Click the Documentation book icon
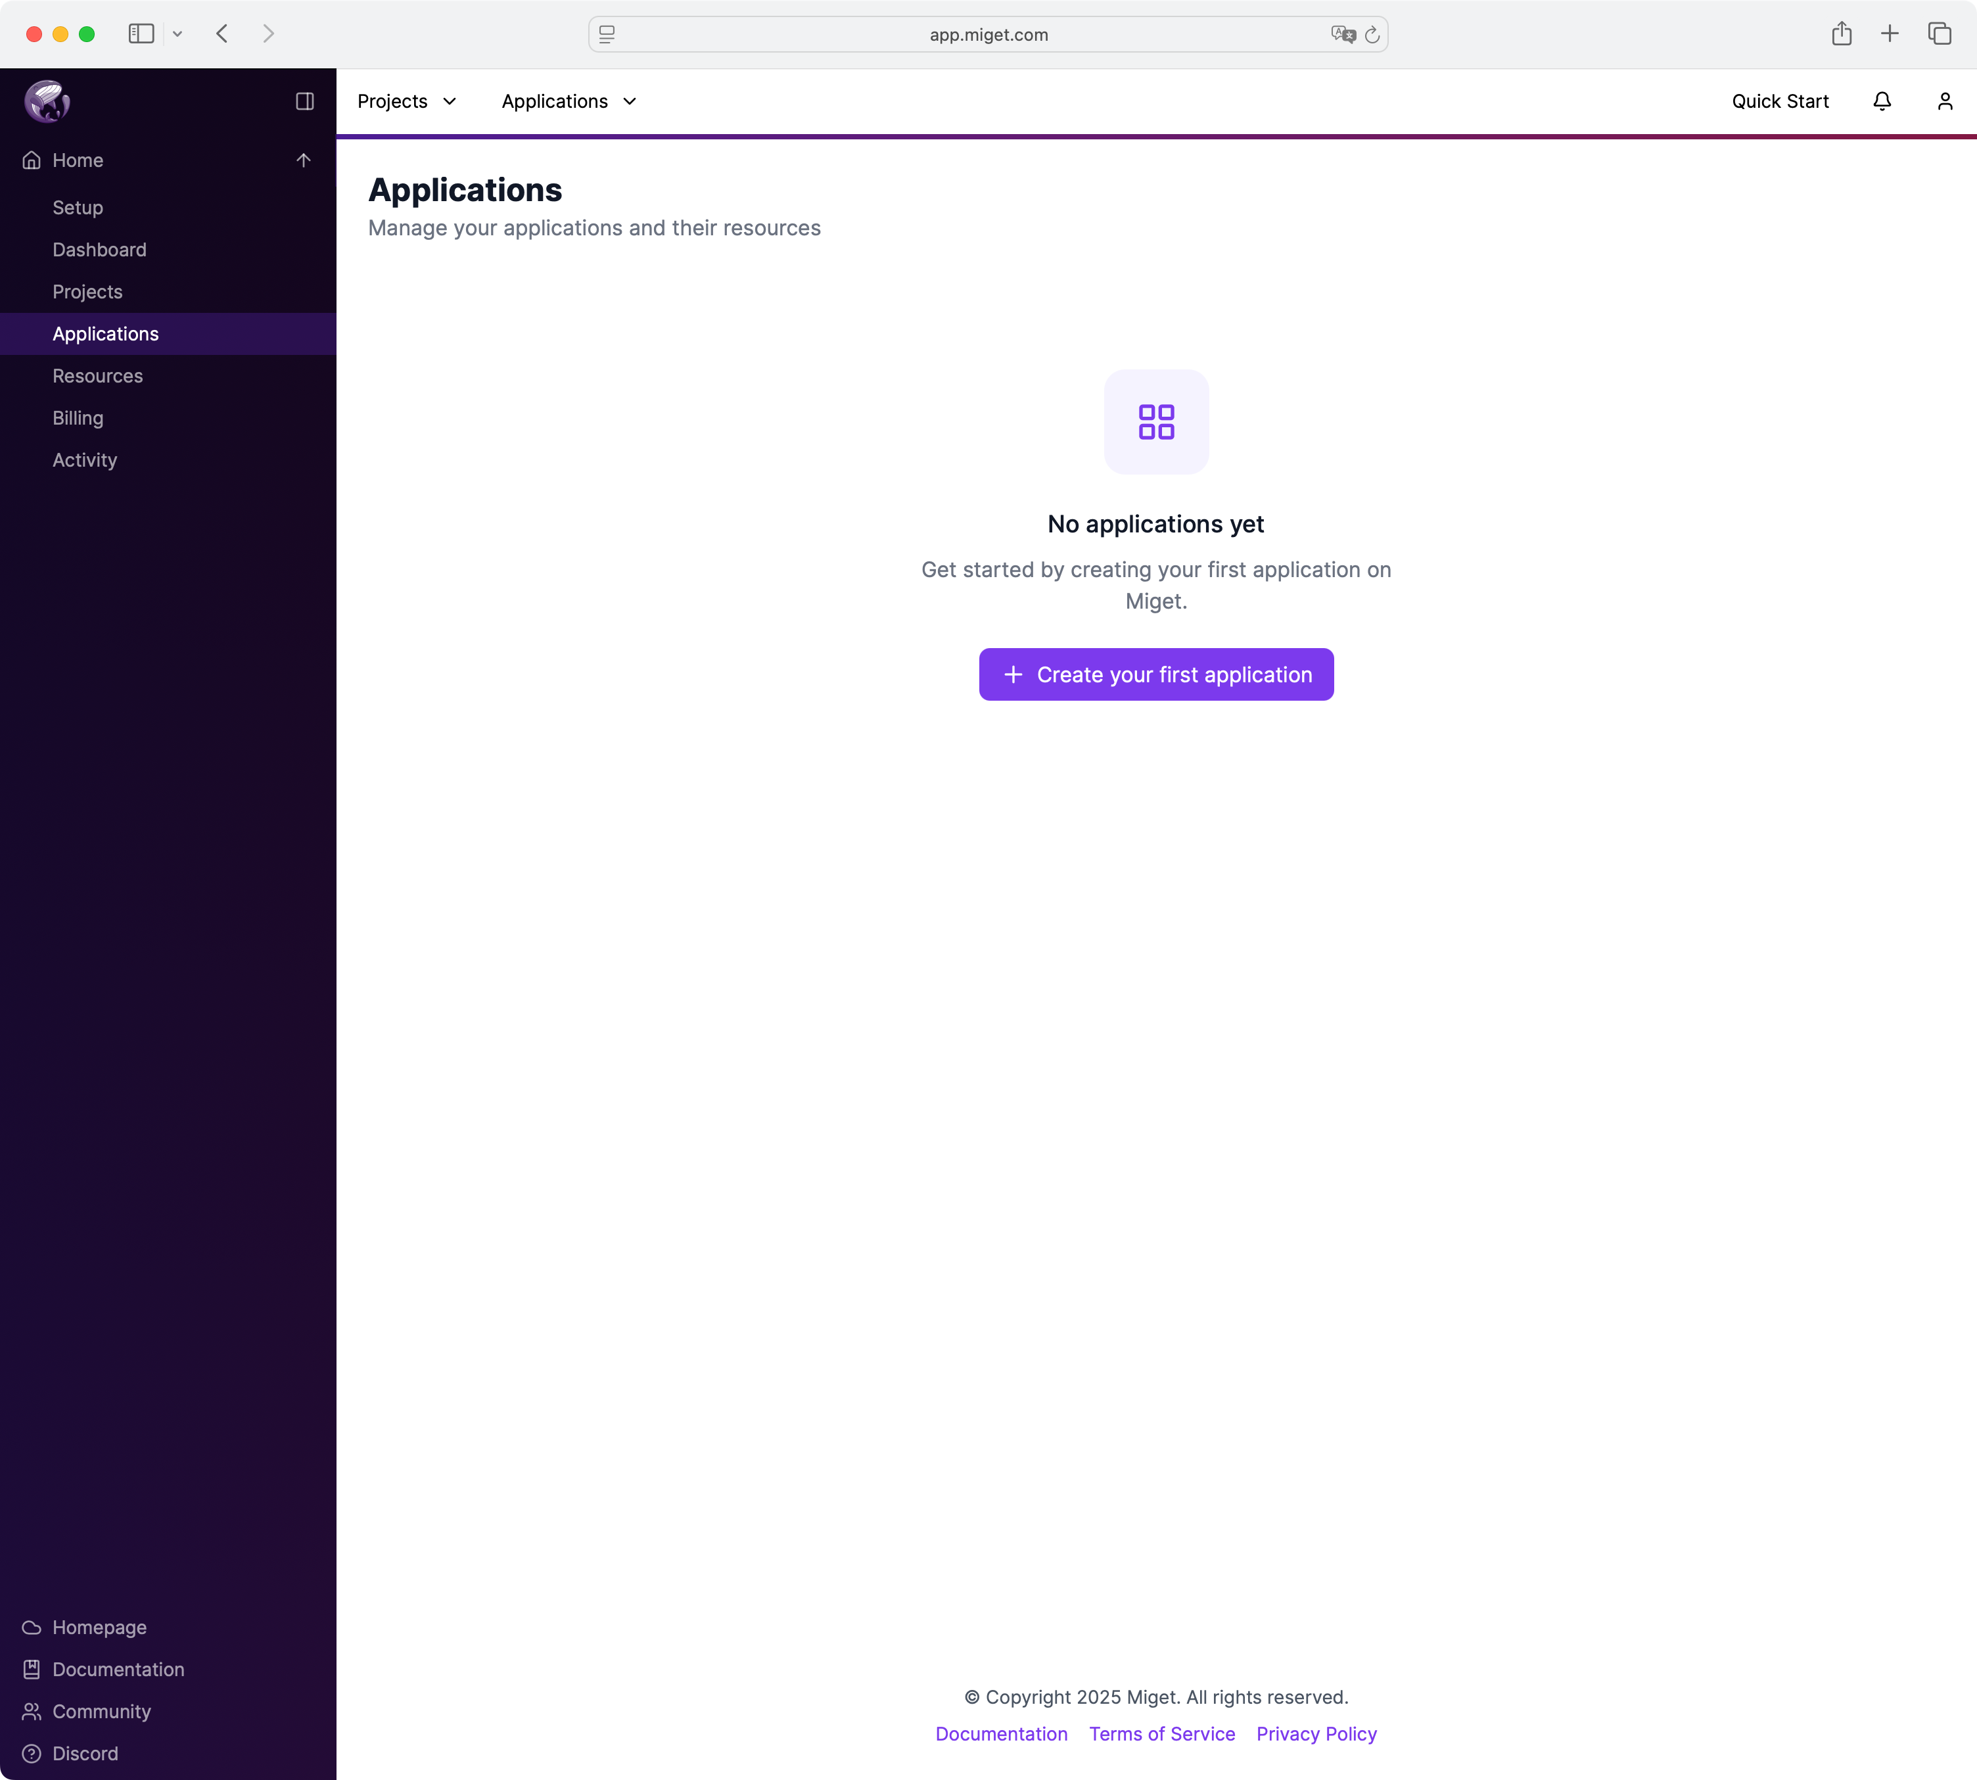The image size is (1977, 1780). coord(32,1670)
